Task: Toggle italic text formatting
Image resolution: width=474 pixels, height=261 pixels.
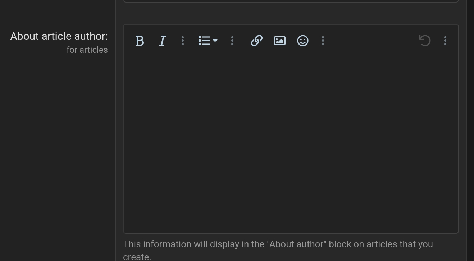Action: coord(163,41)
